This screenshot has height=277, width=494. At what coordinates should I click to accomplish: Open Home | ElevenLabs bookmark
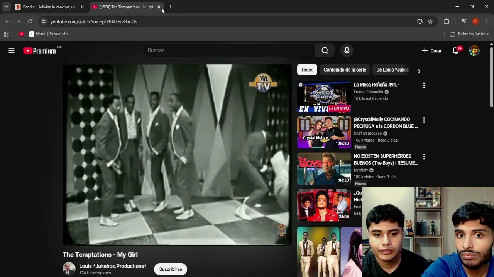pos(49,34)
